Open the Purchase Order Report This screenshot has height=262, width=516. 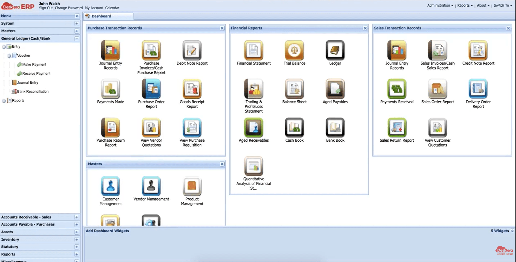click(151, 89)
